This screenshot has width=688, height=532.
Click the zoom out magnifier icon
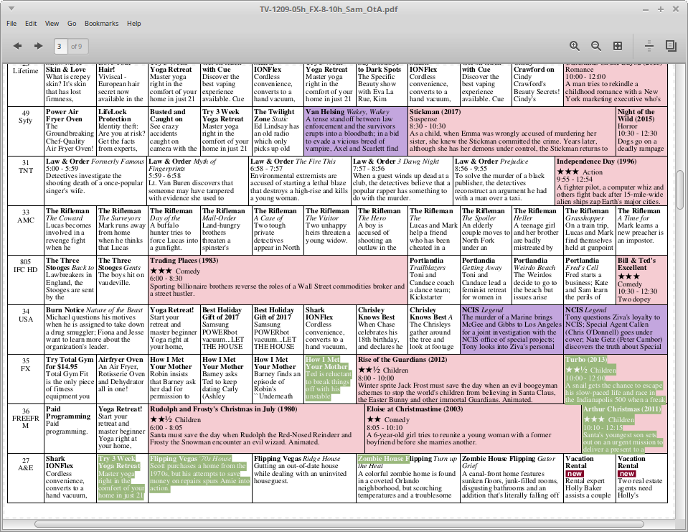coord(596,46)
